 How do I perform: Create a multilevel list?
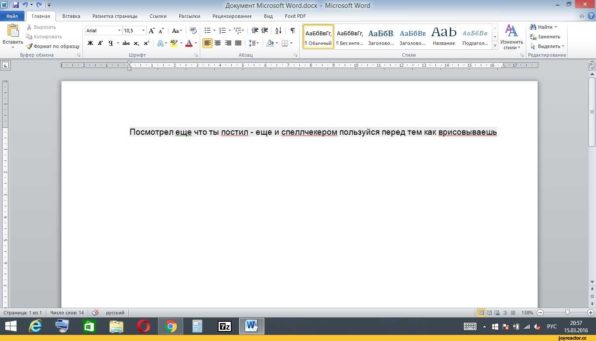click(x=237, y=31)
